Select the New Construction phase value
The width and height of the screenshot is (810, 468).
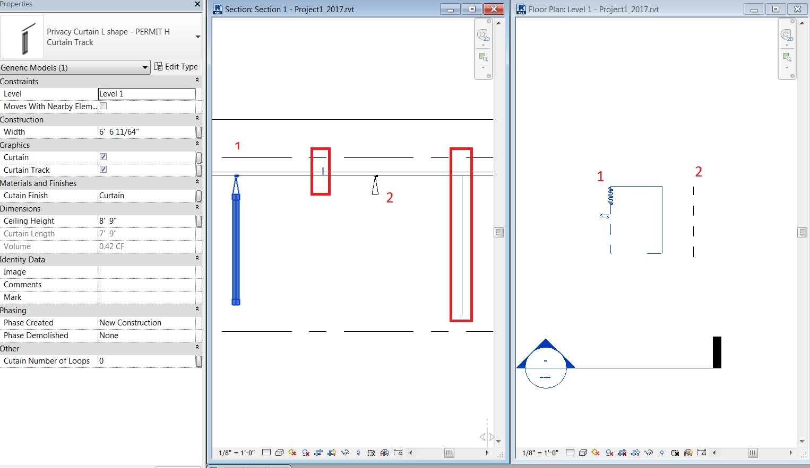(x=130, y=322)
